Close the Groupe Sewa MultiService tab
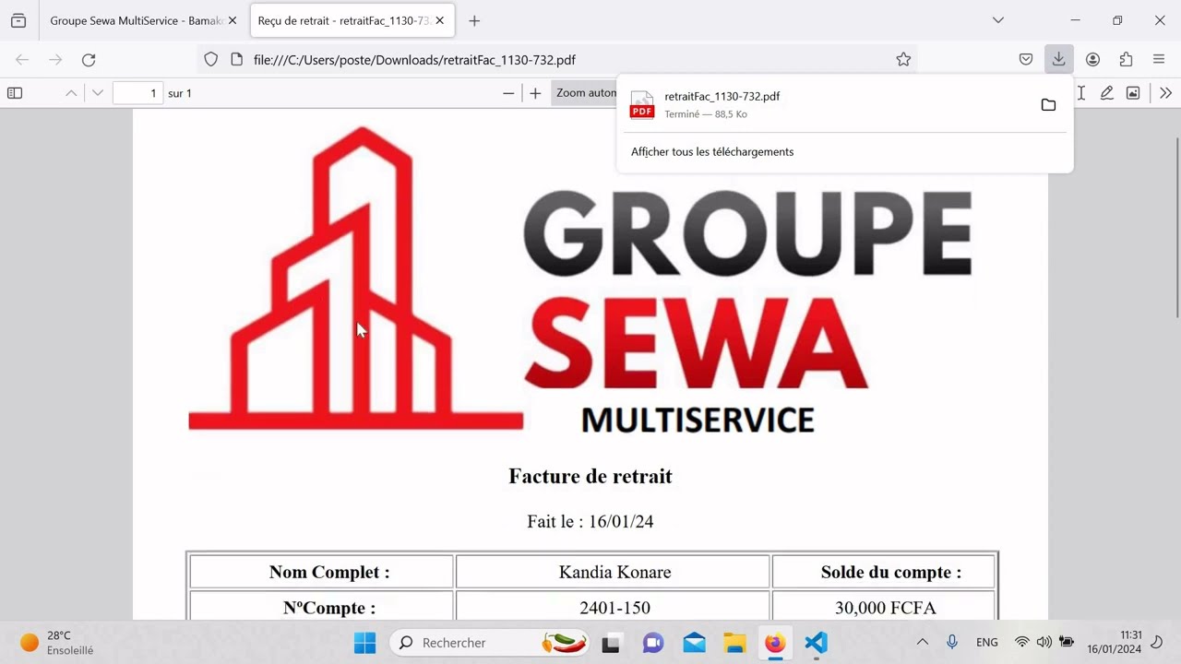The width and height of the screenshot is (1181, 664). point(233,20)
